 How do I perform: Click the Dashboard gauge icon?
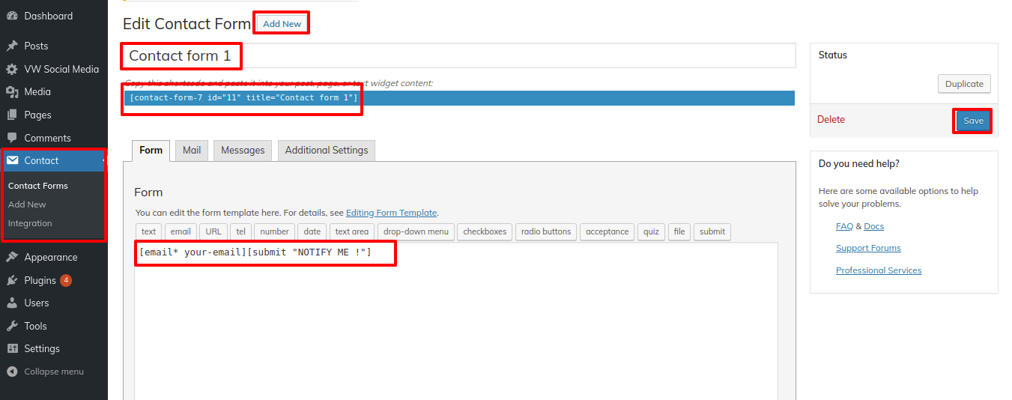(x=12, y=16)
